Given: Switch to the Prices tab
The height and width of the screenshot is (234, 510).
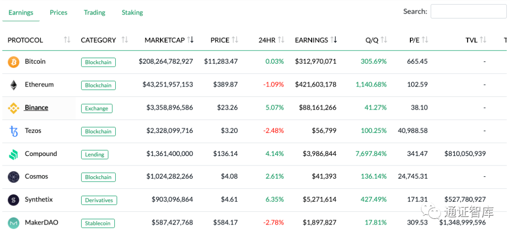Looking at the screenshot, I should pyautogui.click(x=59, y=13).
